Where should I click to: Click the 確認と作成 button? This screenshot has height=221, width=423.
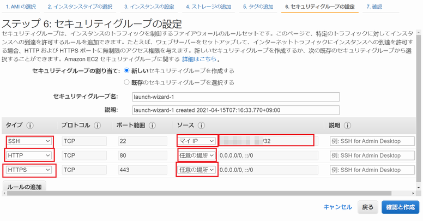[x=400, y=207]
